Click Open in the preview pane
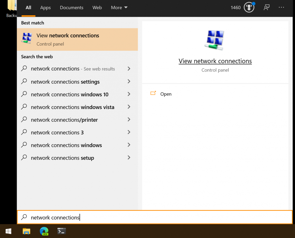Screen dimensions: 295x238 pyautogui.click(x=166, y=94)
